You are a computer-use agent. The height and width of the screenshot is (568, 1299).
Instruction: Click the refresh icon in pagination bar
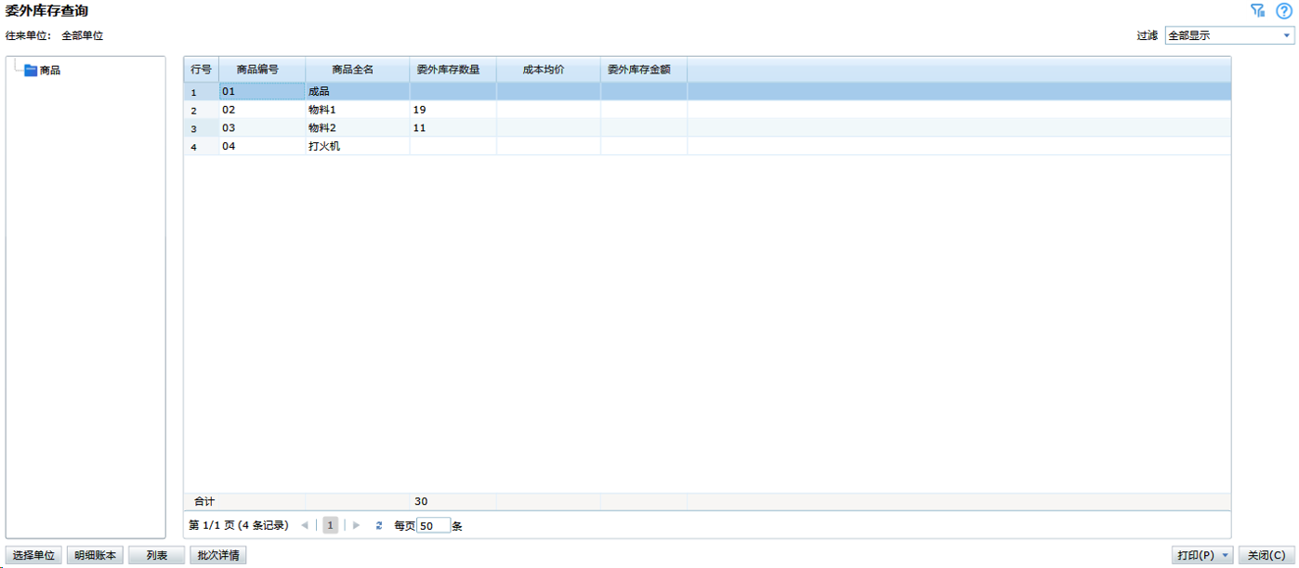tap(378, 525)
